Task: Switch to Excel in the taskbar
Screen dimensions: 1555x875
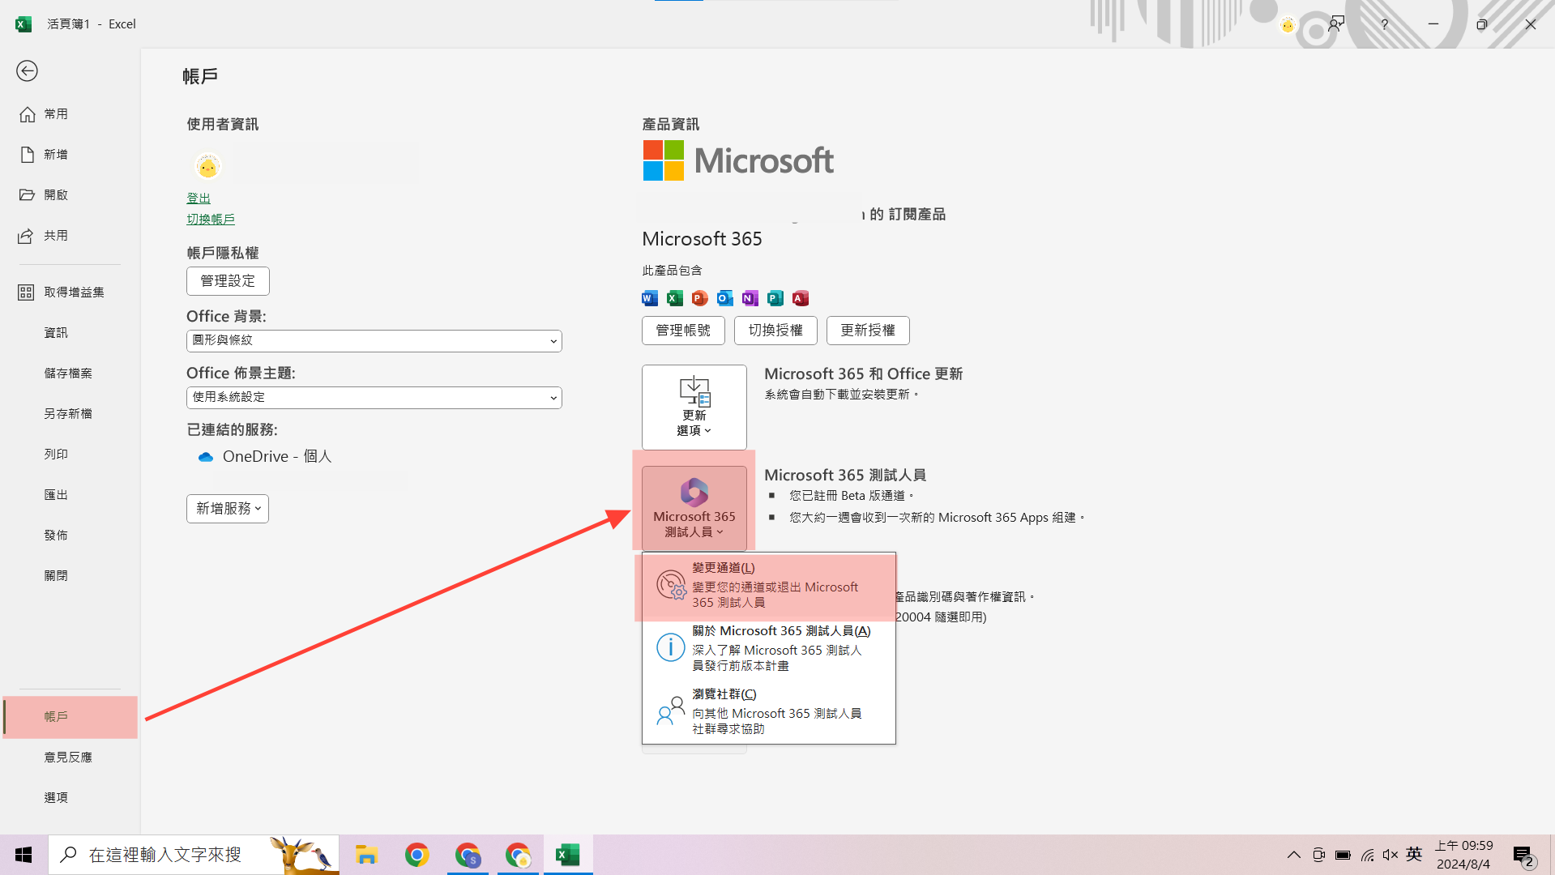Action: (568, 855)
